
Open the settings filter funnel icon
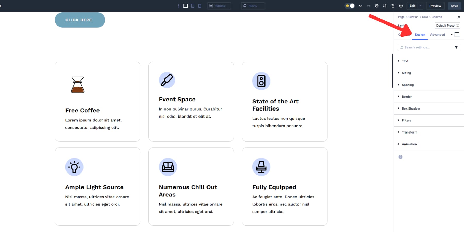pos(457,47)
